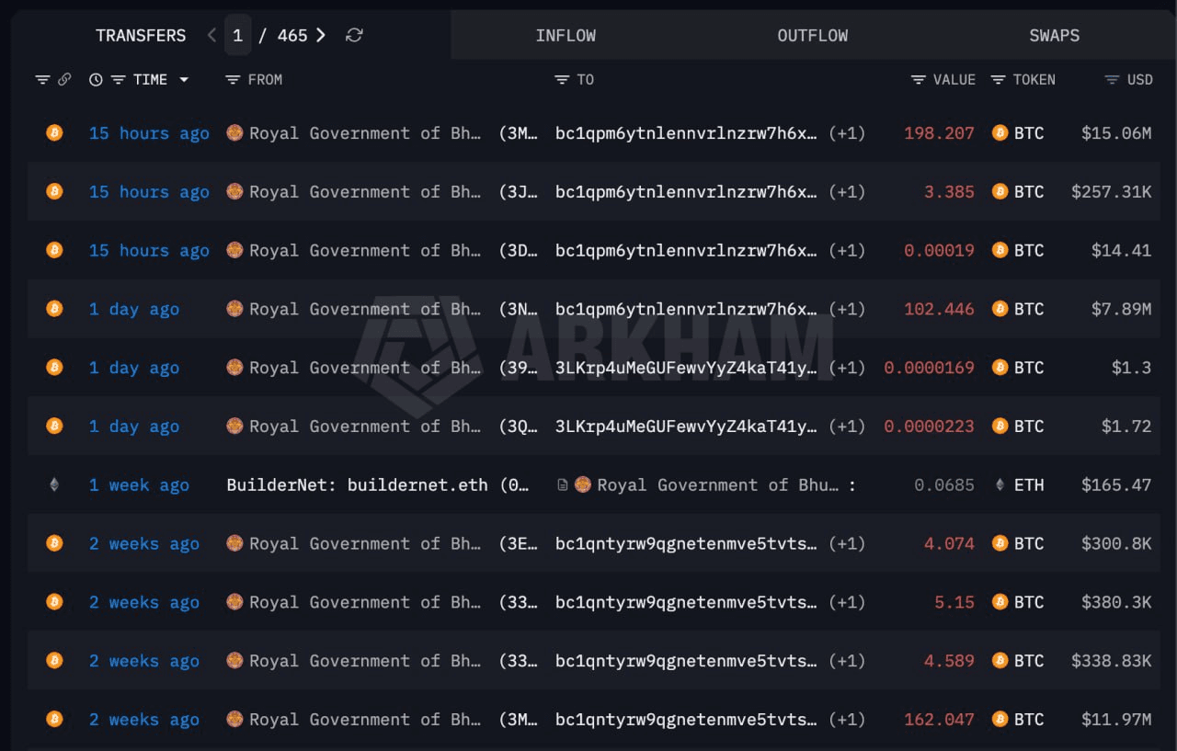
Task: Click the ETH token label
Action: click(x=1029, y=485)
